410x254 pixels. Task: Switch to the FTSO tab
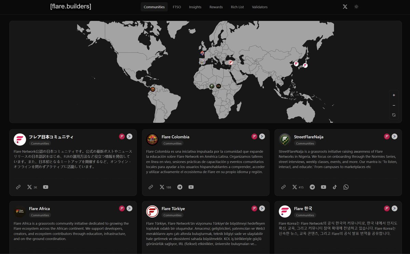pos(177,7)
